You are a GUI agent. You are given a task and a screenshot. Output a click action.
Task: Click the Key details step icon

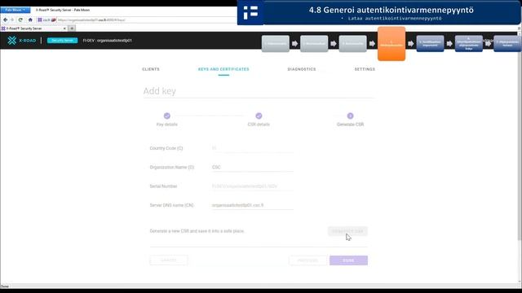pos(167,116)
